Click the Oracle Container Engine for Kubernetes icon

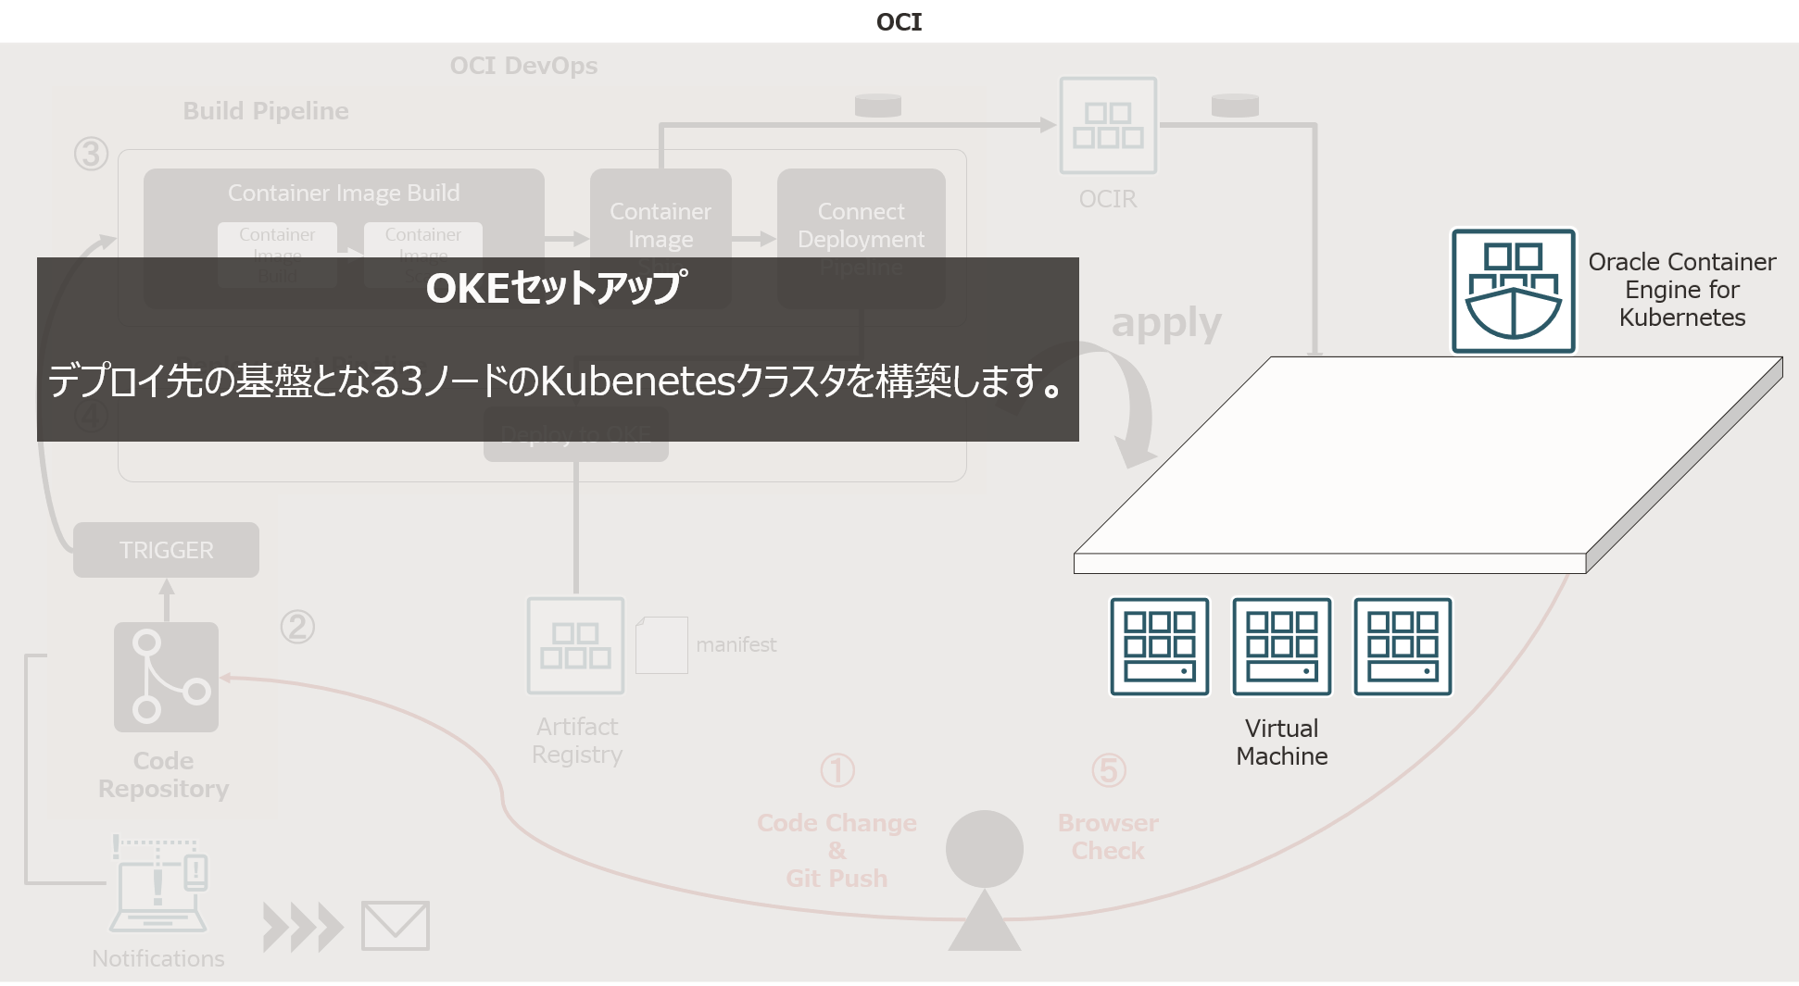coord(1513,291)
